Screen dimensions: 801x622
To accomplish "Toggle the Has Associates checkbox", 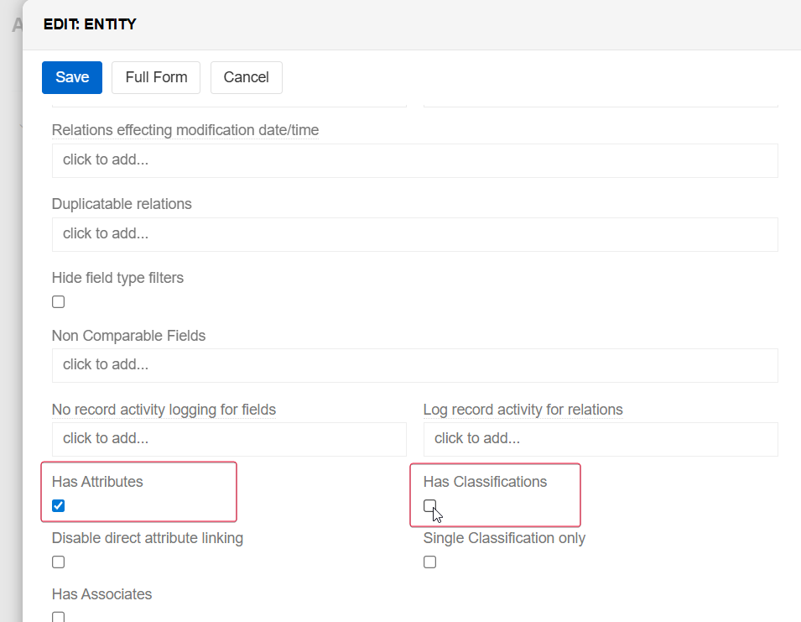I will 58,617.
